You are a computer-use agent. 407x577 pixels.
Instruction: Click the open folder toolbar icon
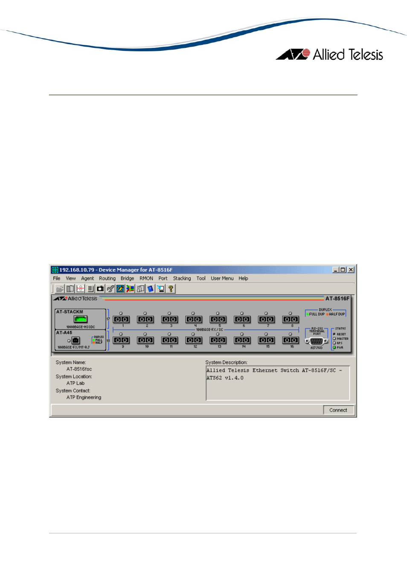click(60, 289)
